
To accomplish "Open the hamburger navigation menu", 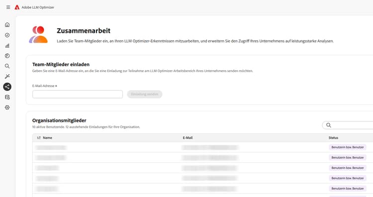I will click(x=8, y=7).
